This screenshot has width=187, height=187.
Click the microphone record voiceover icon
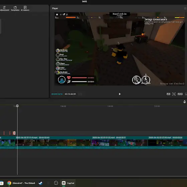[184, 102]
